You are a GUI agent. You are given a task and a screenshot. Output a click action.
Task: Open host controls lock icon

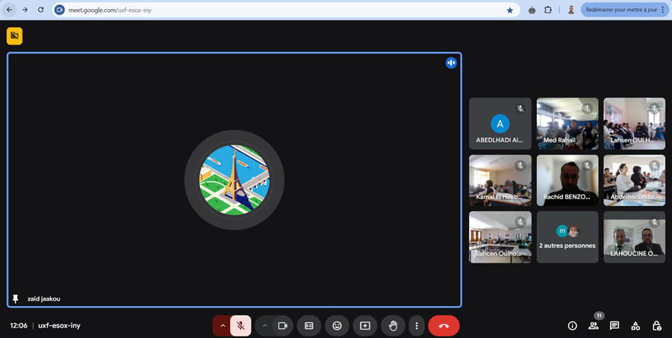[656, 326]
